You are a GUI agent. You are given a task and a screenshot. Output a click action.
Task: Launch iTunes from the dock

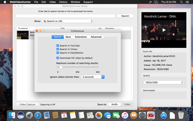[125, 115]
